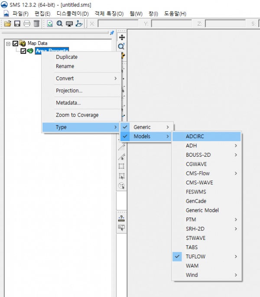260x297 pixels.
Task: Select the dashed-square select polygon tool with cursor
Action: tap(122, 176)
